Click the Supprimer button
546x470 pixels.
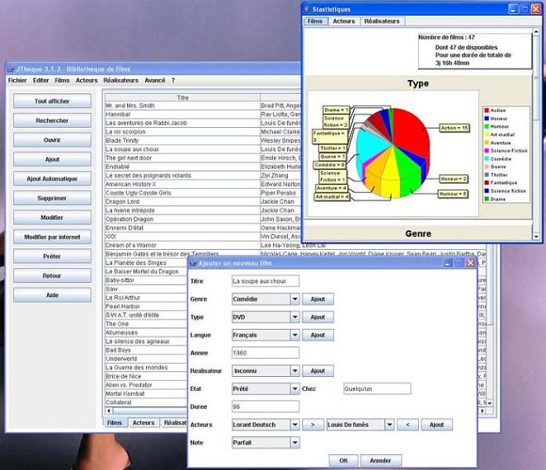coord(52,198)
